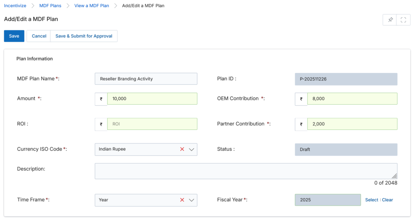The width and height of the screenshot is (413, 219).
Task: Grab the Description resize handle
Action: pyautogui.click(x=394, y=176)
